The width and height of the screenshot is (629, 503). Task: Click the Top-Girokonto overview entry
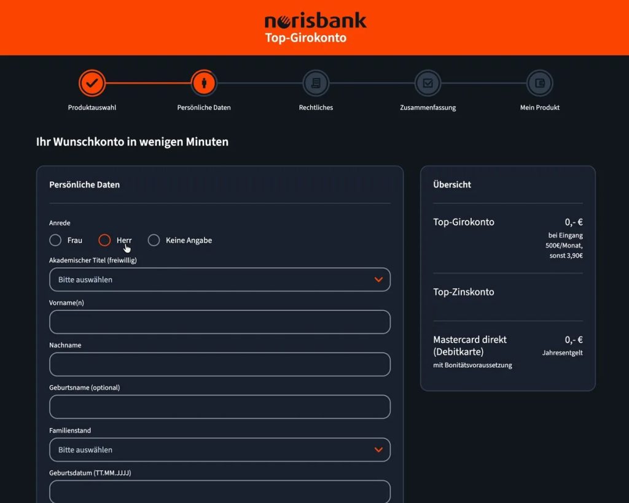tap(464, 222)
